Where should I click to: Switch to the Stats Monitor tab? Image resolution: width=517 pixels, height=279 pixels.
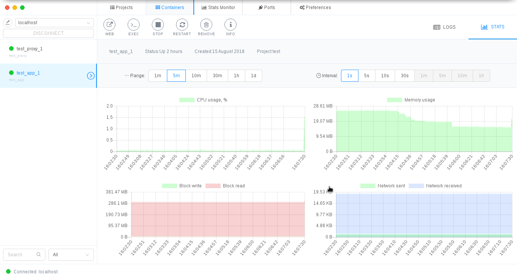[218, 8]
